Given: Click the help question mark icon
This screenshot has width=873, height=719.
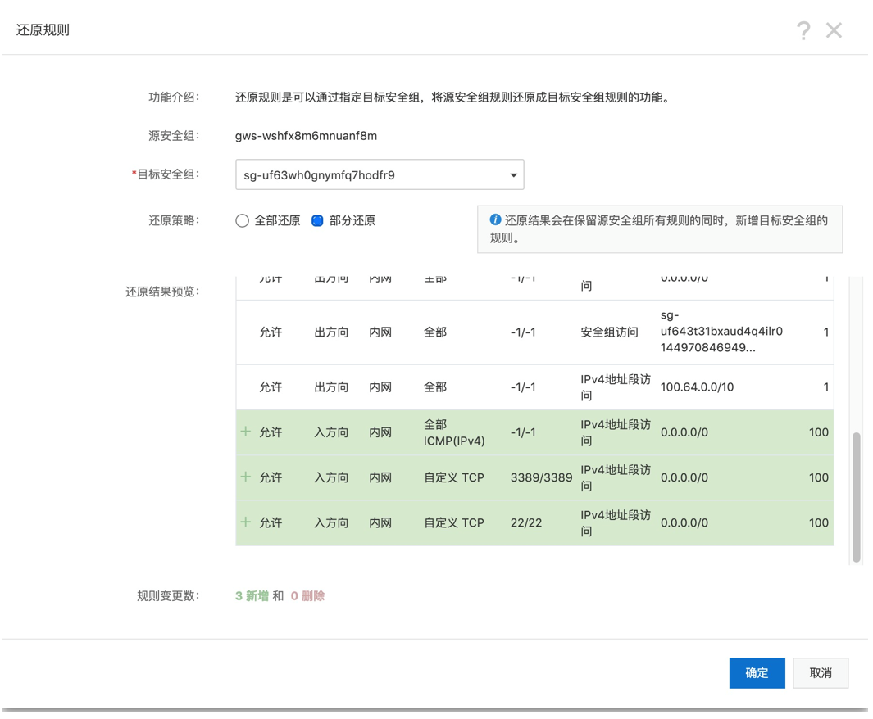Looking at the screenshot, I should click(803, 31).
